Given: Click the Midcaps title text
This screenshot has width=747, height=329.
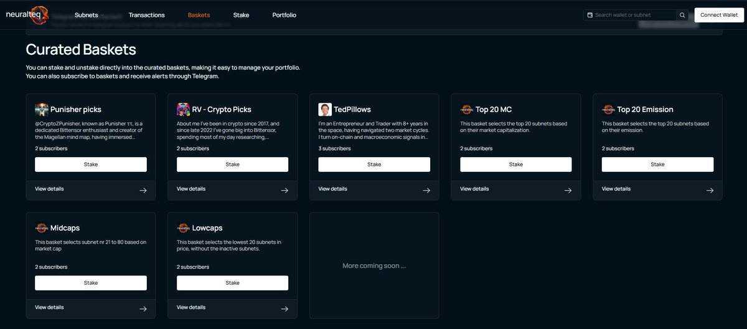Looking at the screenshot, I should [x=65, y=228].
